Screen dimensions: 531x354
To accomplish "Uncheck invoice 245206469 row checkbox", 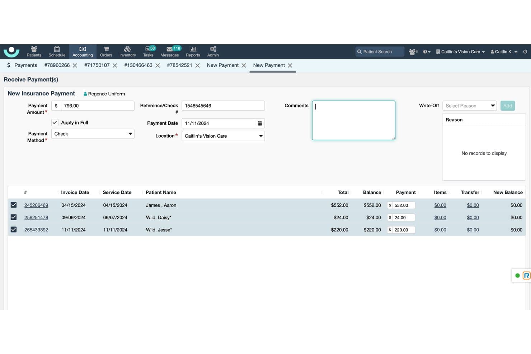I will 14,205.
